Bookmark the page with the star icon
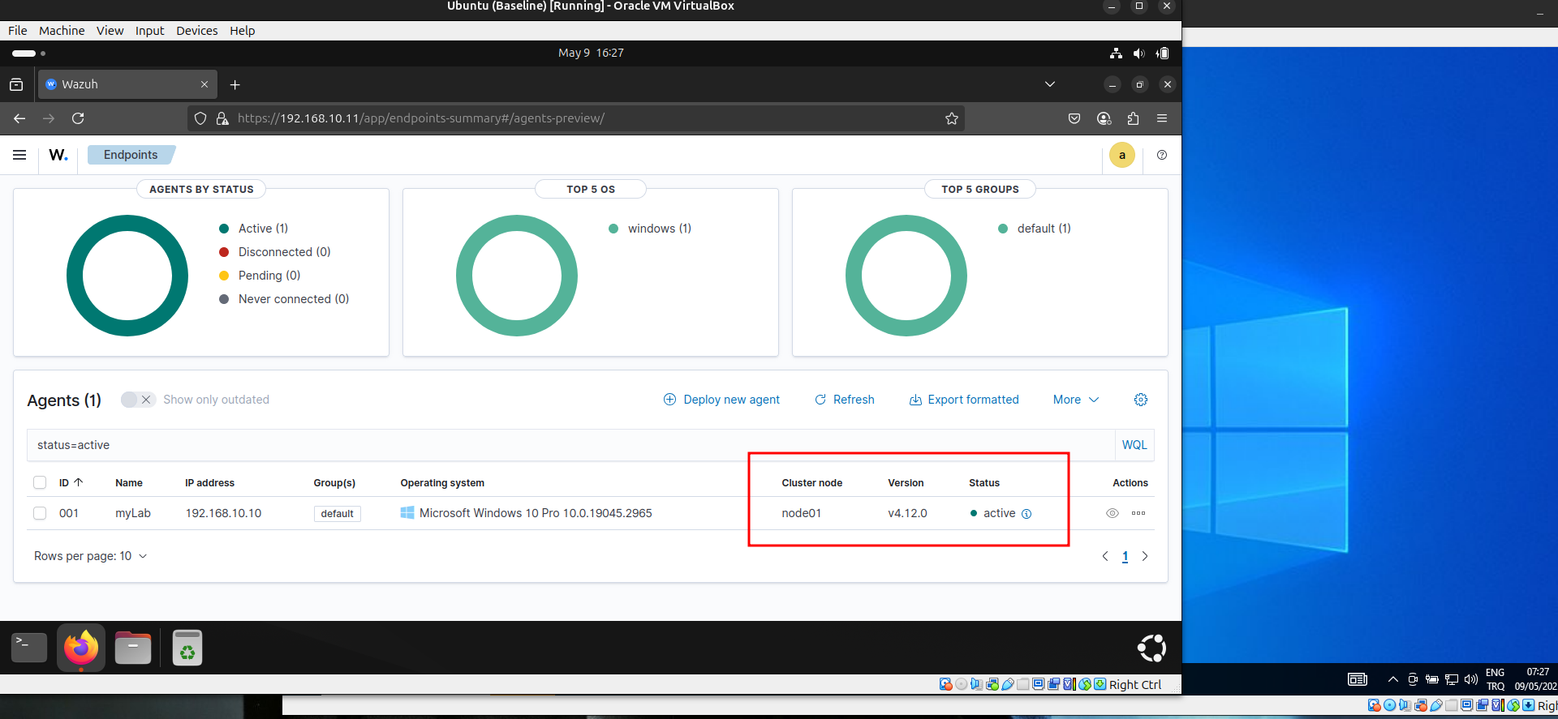 [952, 118]
